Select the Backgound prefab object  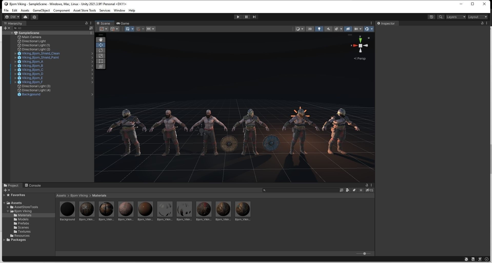31,94
